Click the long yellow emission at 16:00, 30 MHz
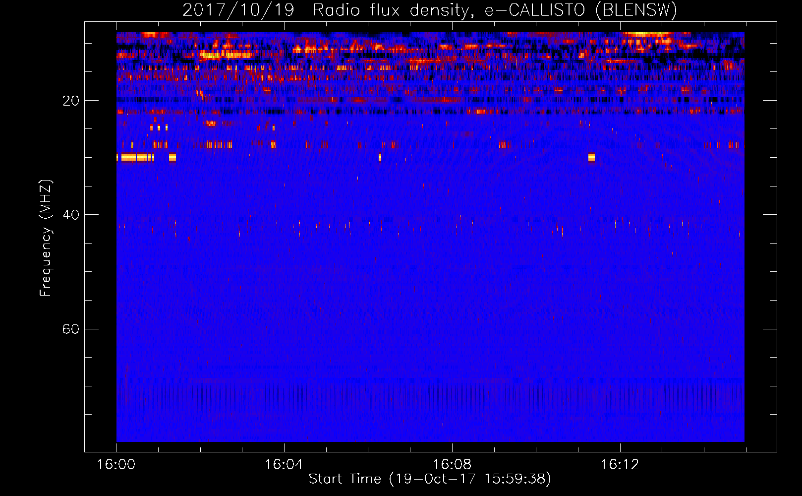Image resolution: width=802 pixels, height=496 pixels. click(x=135, y=157)
